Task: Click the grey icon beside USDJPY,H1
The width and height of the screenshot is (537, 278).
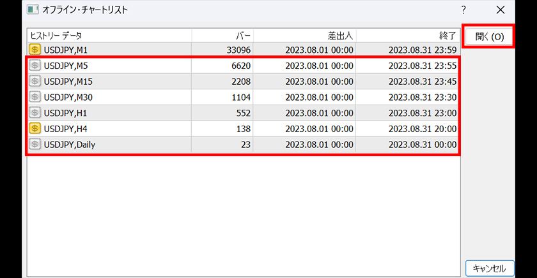Action: click(x=35, y=113)
